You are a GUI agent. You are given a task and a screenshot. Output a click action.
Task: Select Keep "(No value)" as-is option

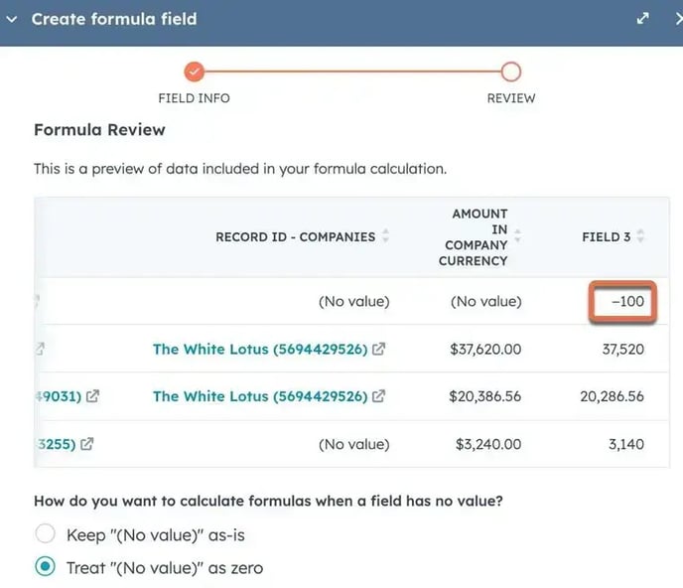46,533
